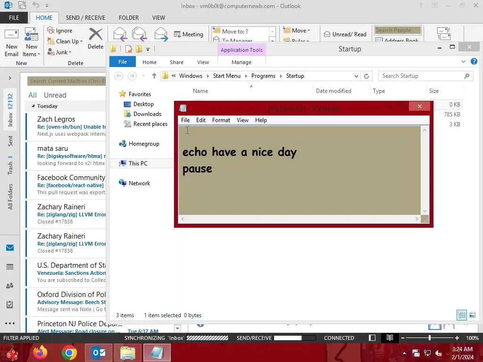Open Explorer address bar history dropdown
The width and height of the screenshot is (483, 362).
click(356, 76)
